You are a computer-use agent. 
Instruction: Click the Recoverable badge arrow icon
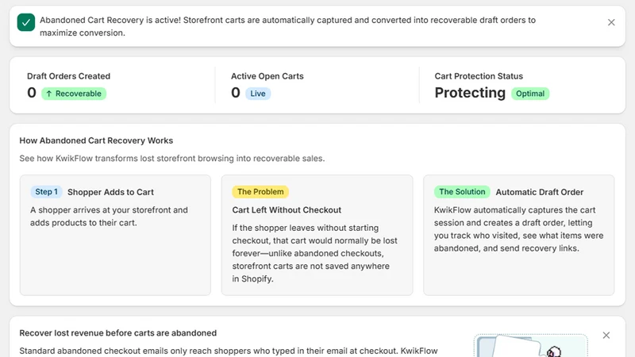tap(49, 94)
